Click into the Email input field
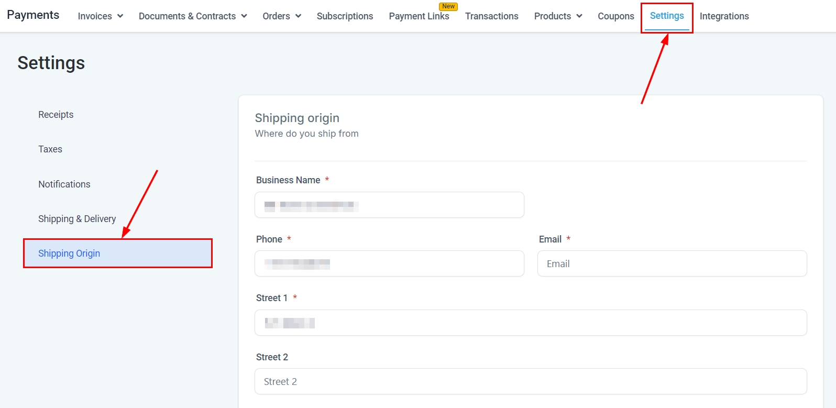836x408 pixels. (x=672, y=263)
